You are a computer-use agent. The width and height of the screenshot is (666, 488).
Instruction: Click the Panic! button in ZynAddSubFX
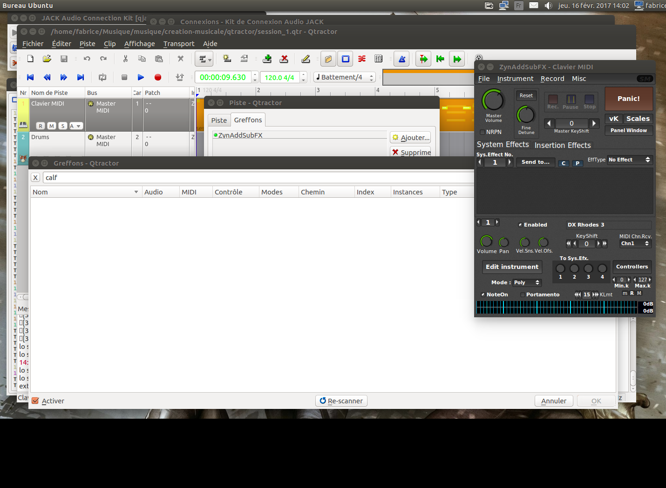click(x=629, y=99)
